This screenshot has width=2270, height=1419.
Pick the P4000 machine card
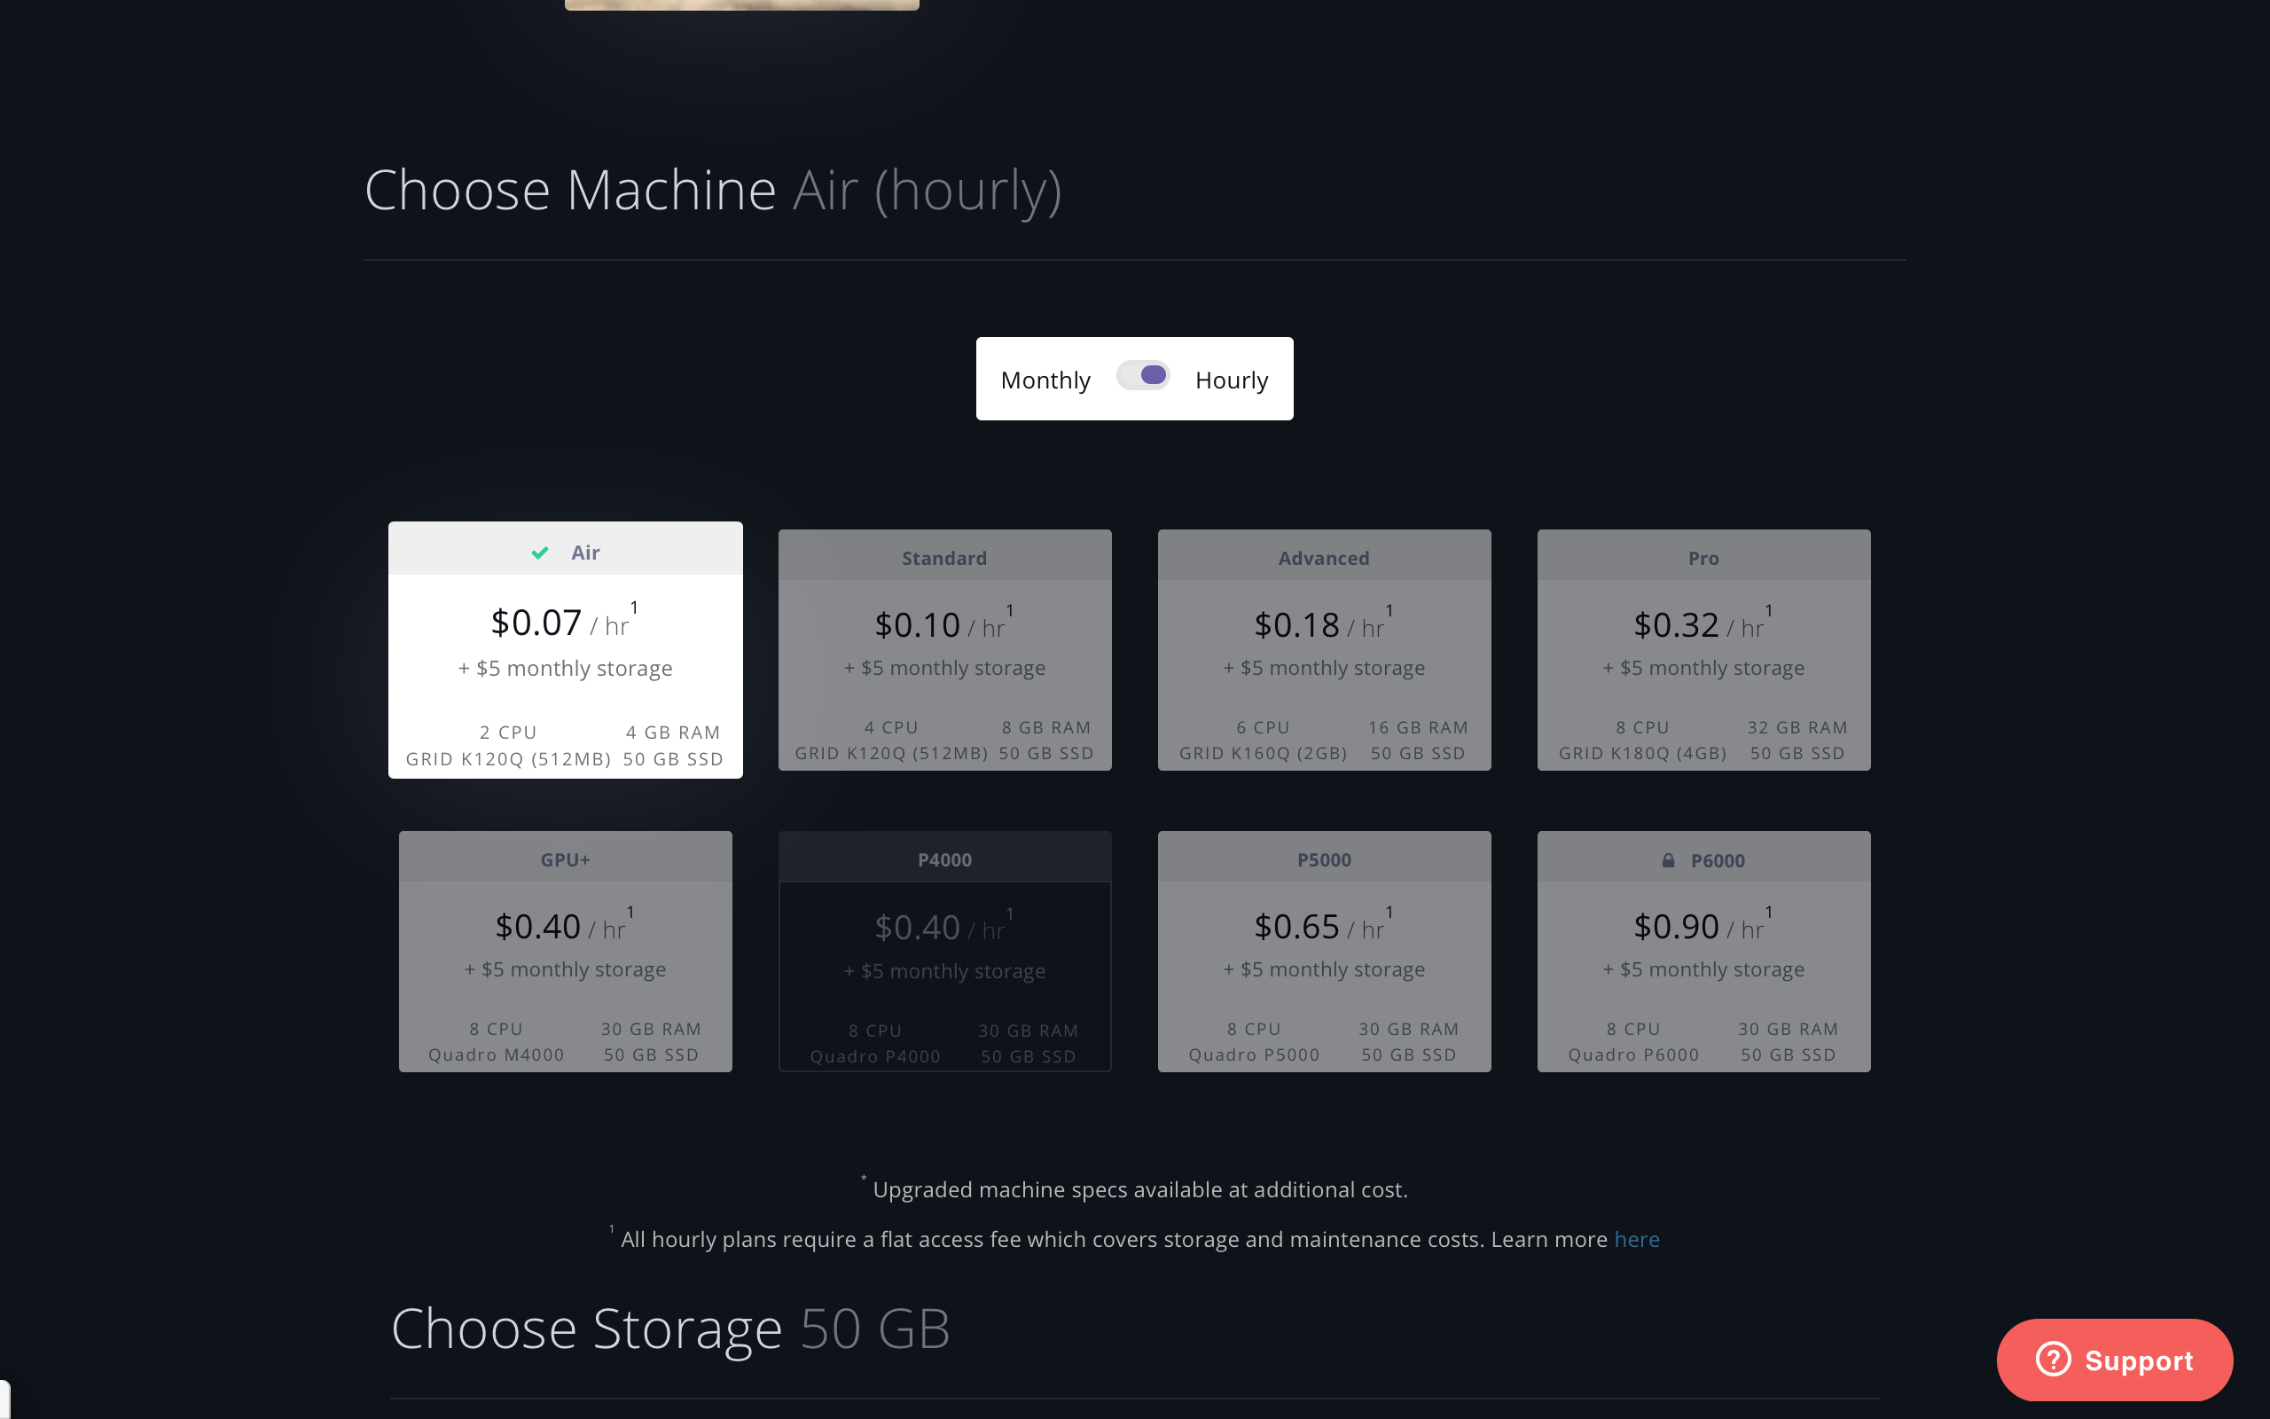tap(944, 951)
